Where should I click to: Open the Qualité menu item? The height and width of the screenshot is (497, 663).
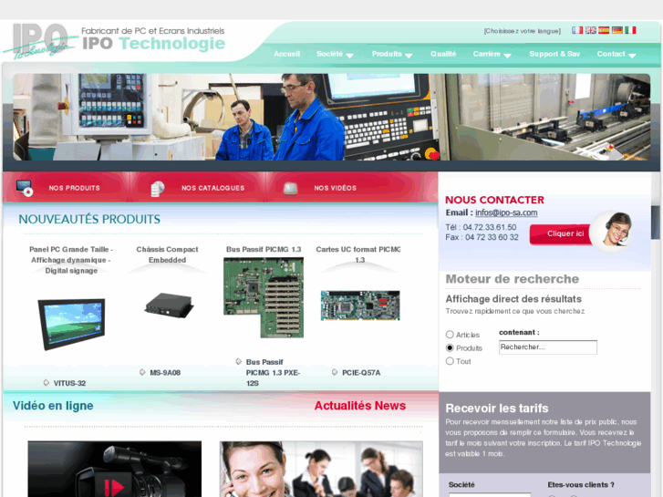pyautogui.click(x=443, y=54)
